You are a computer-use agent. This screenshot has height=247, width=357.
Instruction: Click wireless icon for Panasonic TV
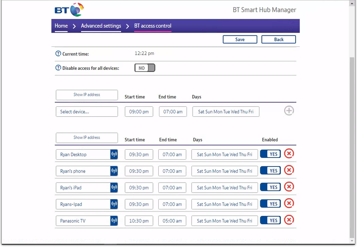tap(114, 221)
